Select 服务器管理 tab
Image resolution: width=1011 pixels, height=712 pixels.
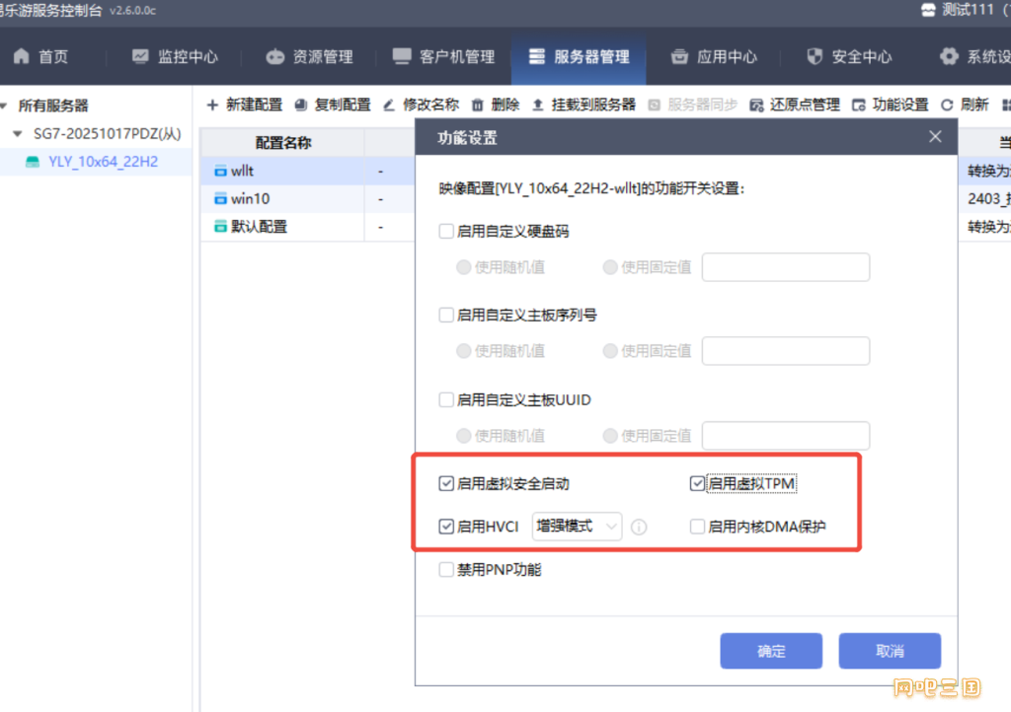[x=579, y=56]
